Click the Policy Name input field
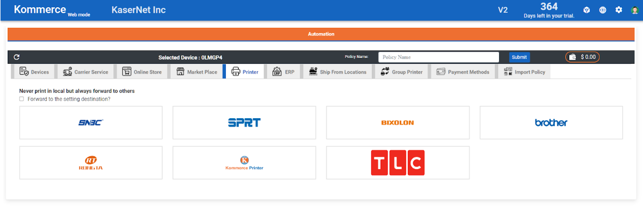The width and height of the screenshot is (643, 219). coord(438,57)
